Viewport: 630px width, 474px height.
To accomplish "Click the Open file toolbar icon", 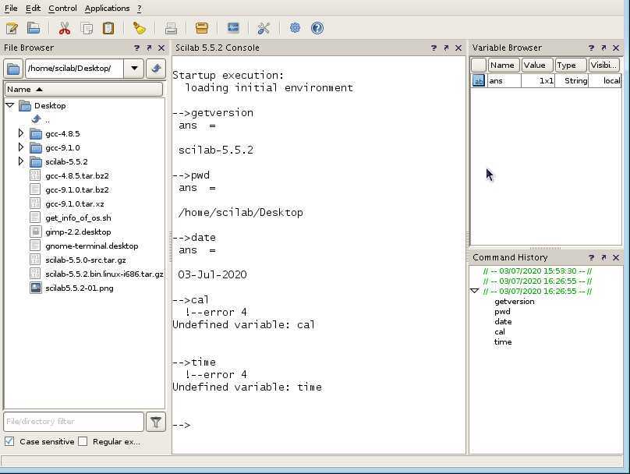I will 34,28.
